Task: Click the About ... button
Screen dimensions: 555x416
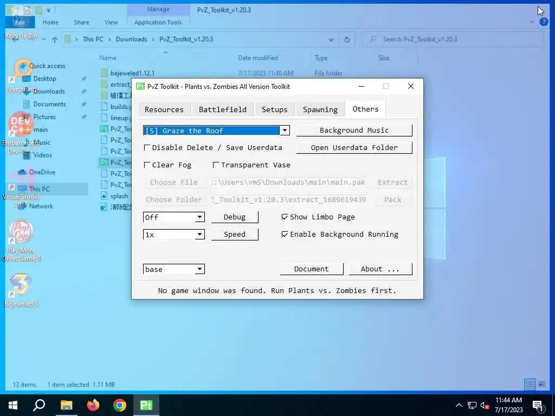Action: point(380,269)
